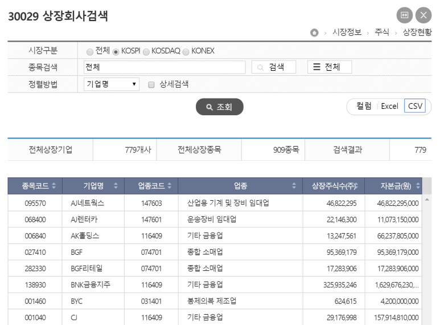Sort by 업종 column arrows

click(x=294, y=185)
